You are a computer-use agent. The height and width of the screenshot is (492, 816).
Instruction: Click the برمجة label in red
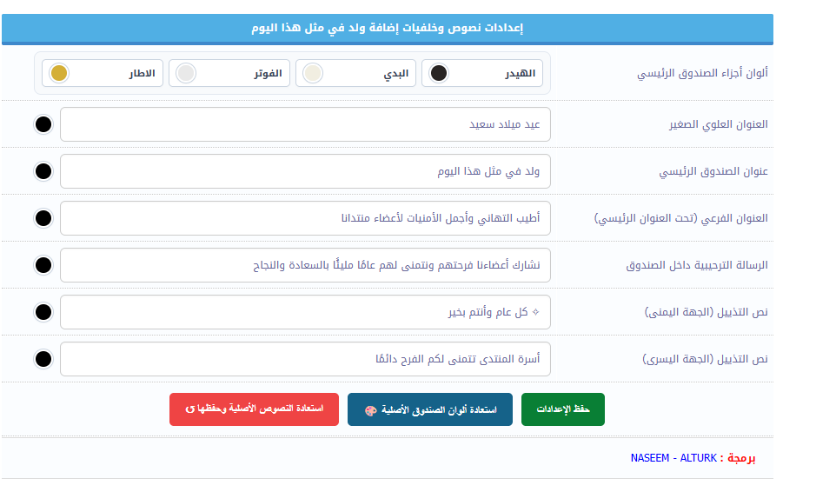[x=741, y=458]
